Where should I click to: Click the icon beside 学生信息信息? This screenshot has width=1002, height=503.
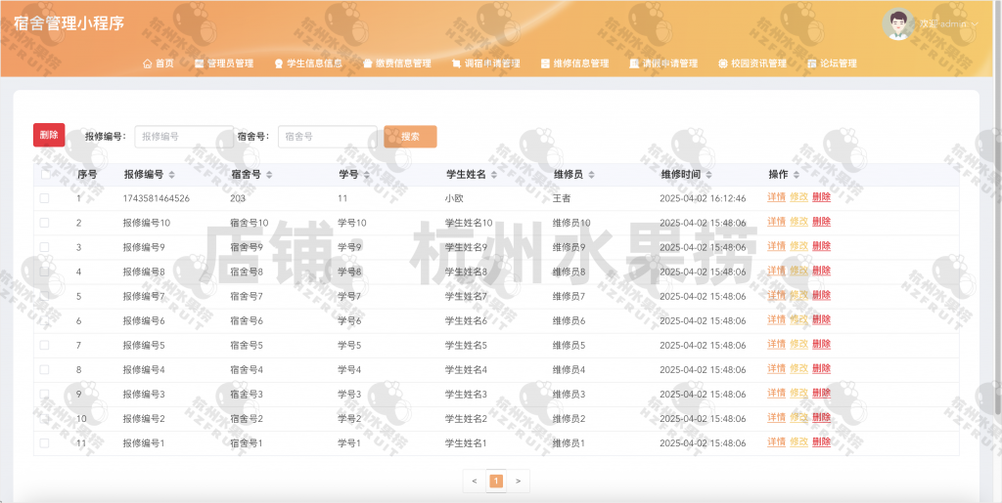pos(279,63)
